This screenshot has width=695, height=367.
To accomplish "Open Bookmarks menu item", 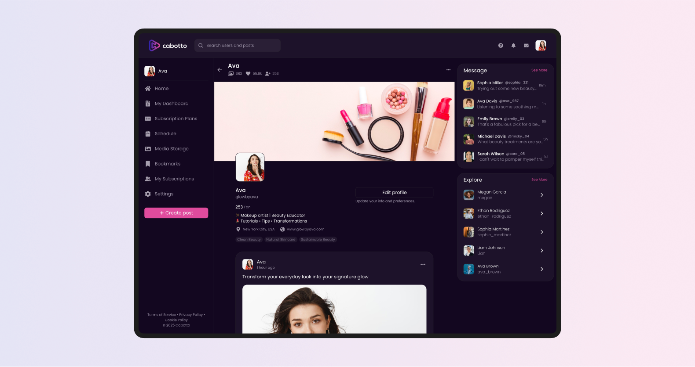I will [168, 164].
